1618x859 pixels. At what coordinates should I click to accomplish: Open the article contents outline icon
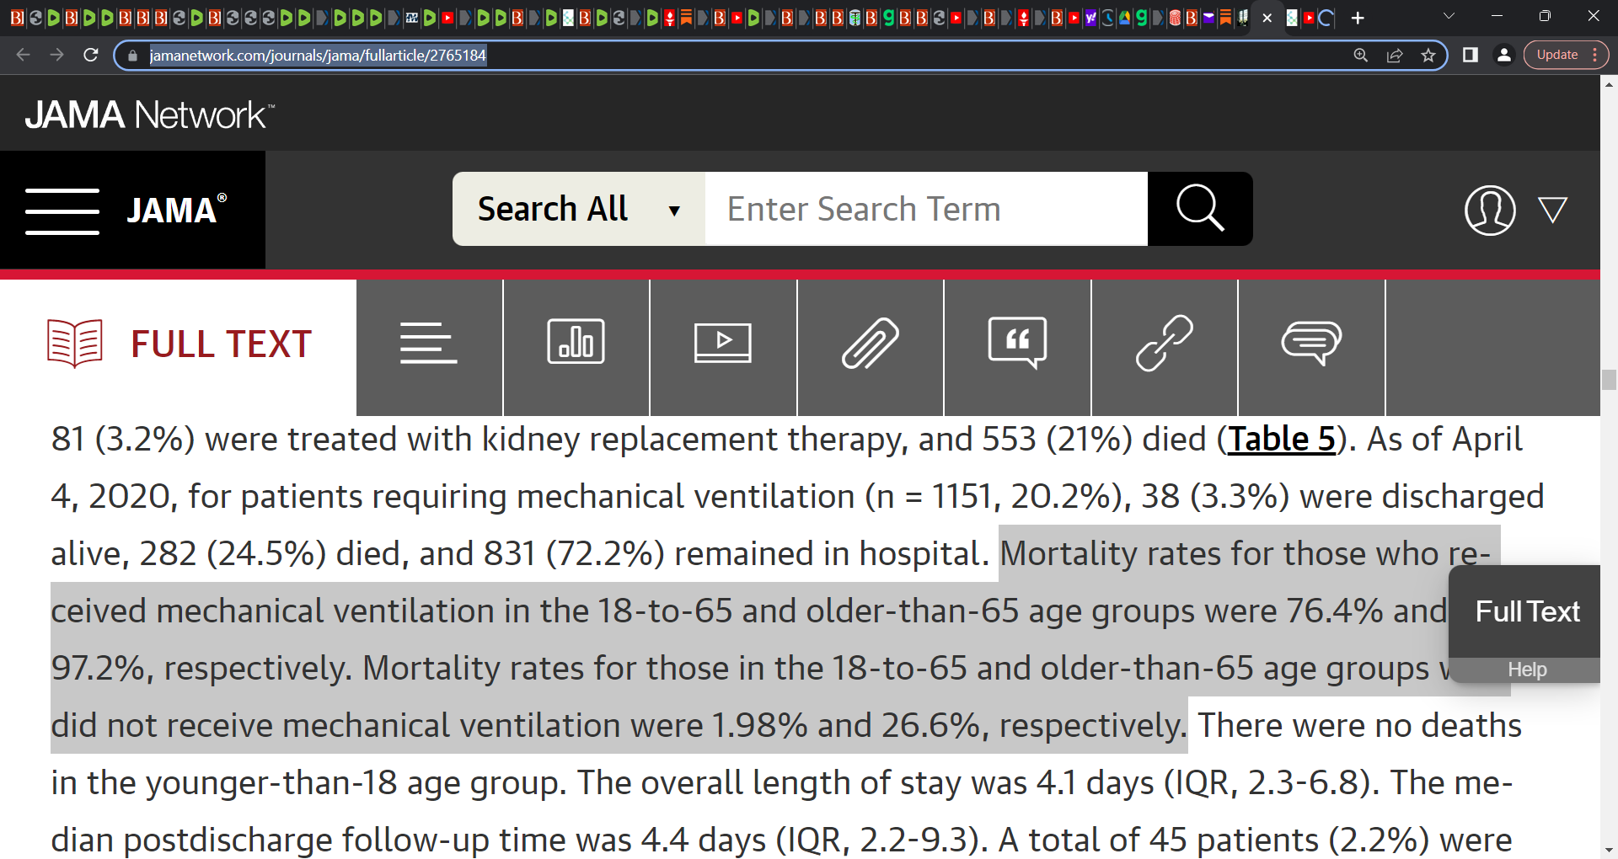pyautogui.click(x=429, y=344)
